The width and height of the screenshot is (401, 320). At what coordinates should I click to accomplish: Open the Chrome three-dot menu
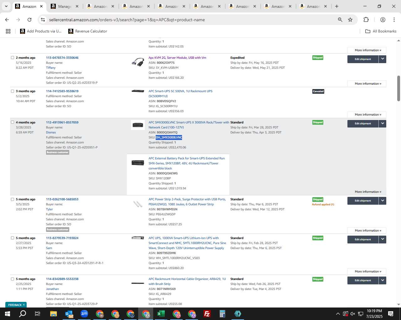394,20
